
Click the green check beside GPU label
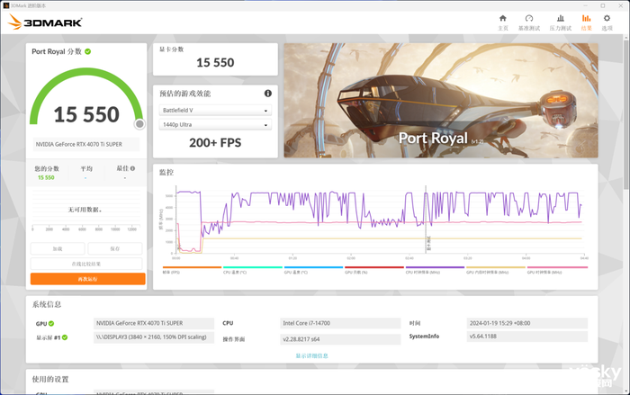click(x=51, y=324)
